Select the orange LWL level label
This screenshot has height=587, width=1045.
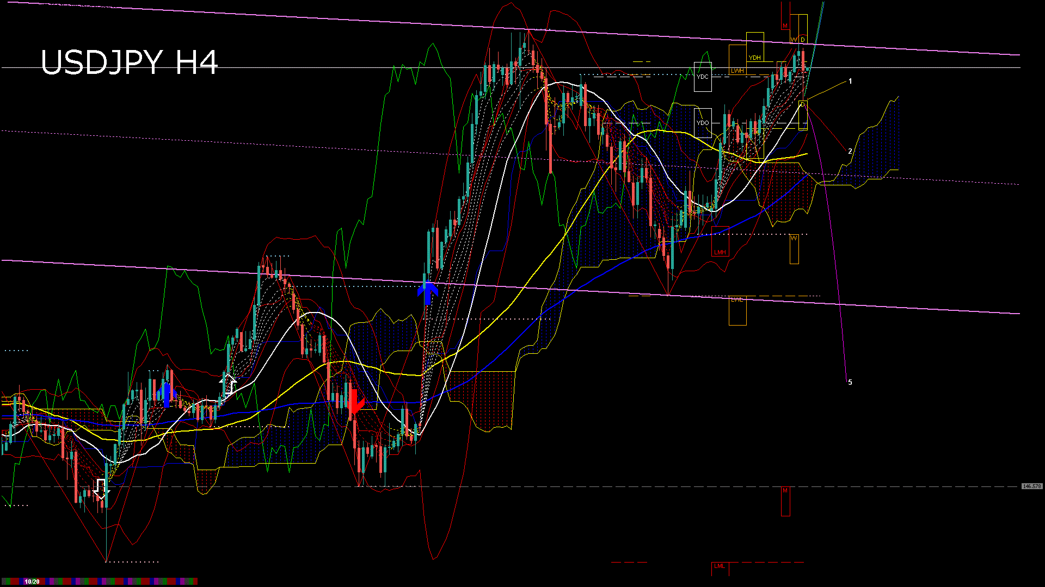[737, 300]
